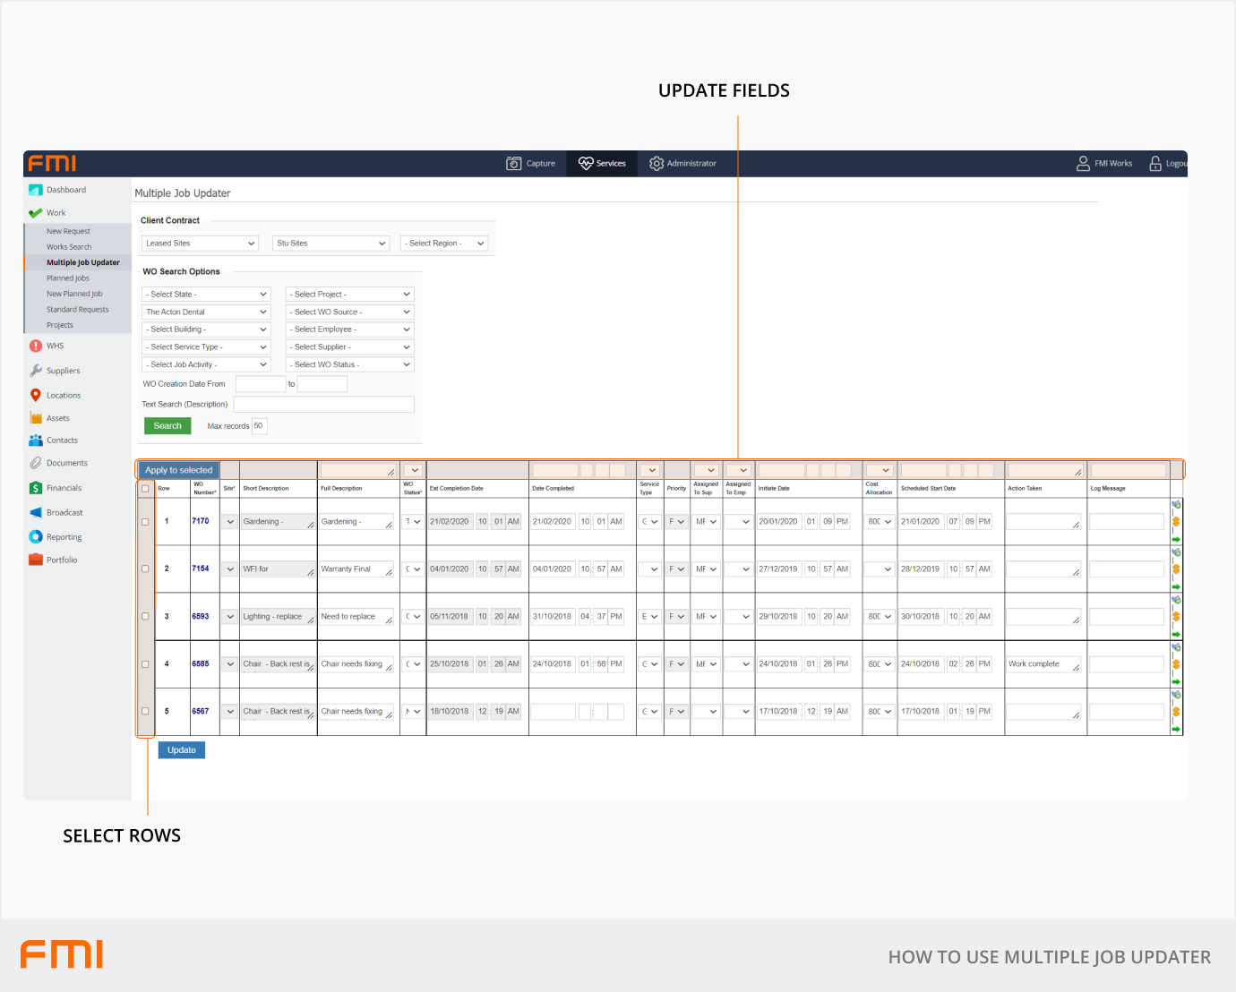Click the WHS warning icon in sidebar
This screenshot has height=992, width=1236.
(x=36, y=346)
